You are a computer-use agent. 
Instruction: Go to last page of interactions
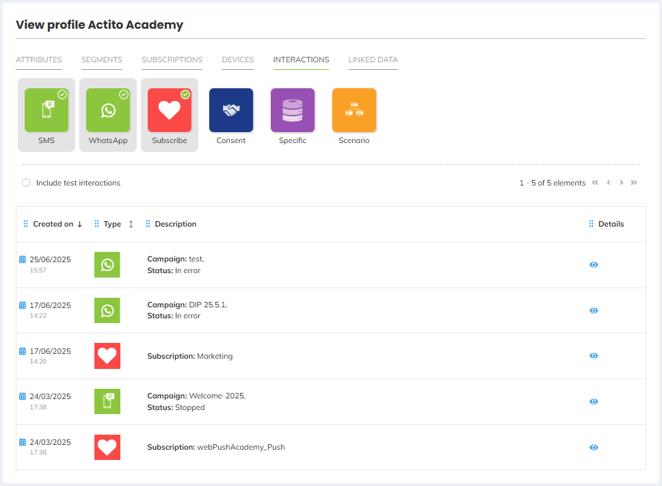pyautogui.click(x=634, y=183)
